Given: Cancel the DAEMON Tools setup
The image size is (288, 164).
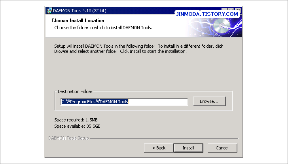Looking at the screenshot, I should coord(222,148).
